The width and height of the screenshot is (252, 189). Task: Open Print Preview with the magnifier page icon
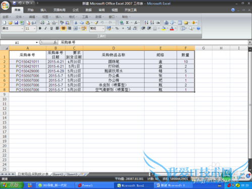pyautogui.click(x=48, y=23)
